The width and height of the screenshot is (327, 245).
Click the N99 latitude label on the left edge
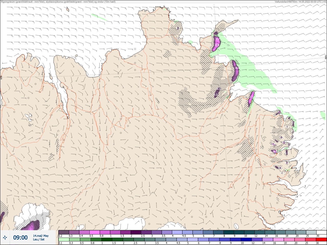pyautogui.click(x=1, y=77)
